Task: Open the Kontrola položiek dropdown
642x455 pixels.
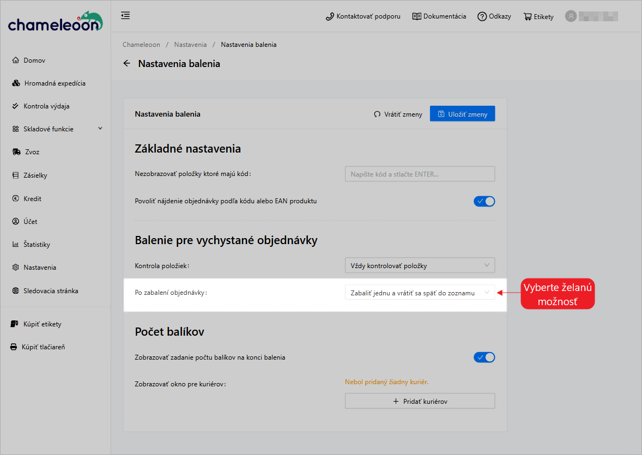Action: tap(420, 265)
